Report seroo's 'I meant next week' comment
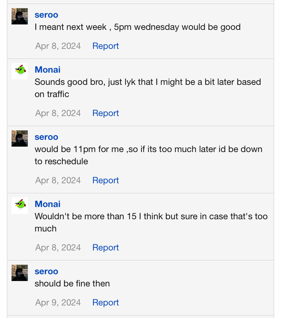281x318 pixels. (x=106, y=46)
